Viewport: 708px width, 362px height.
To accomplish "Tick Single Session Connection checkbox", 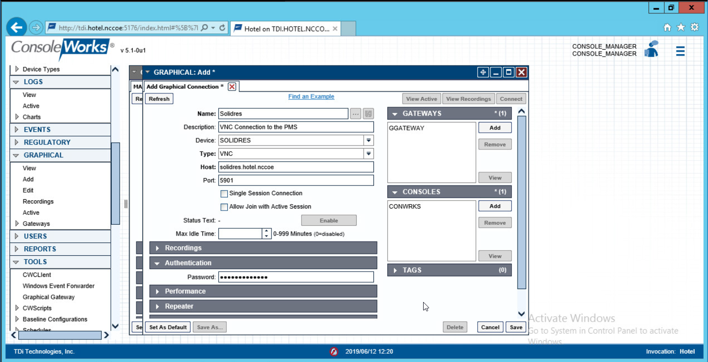I will tap(224, 194).
